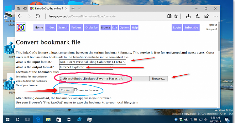Select the Browse mode tab
The image size is (235, 123).
[x=106, y=27]
